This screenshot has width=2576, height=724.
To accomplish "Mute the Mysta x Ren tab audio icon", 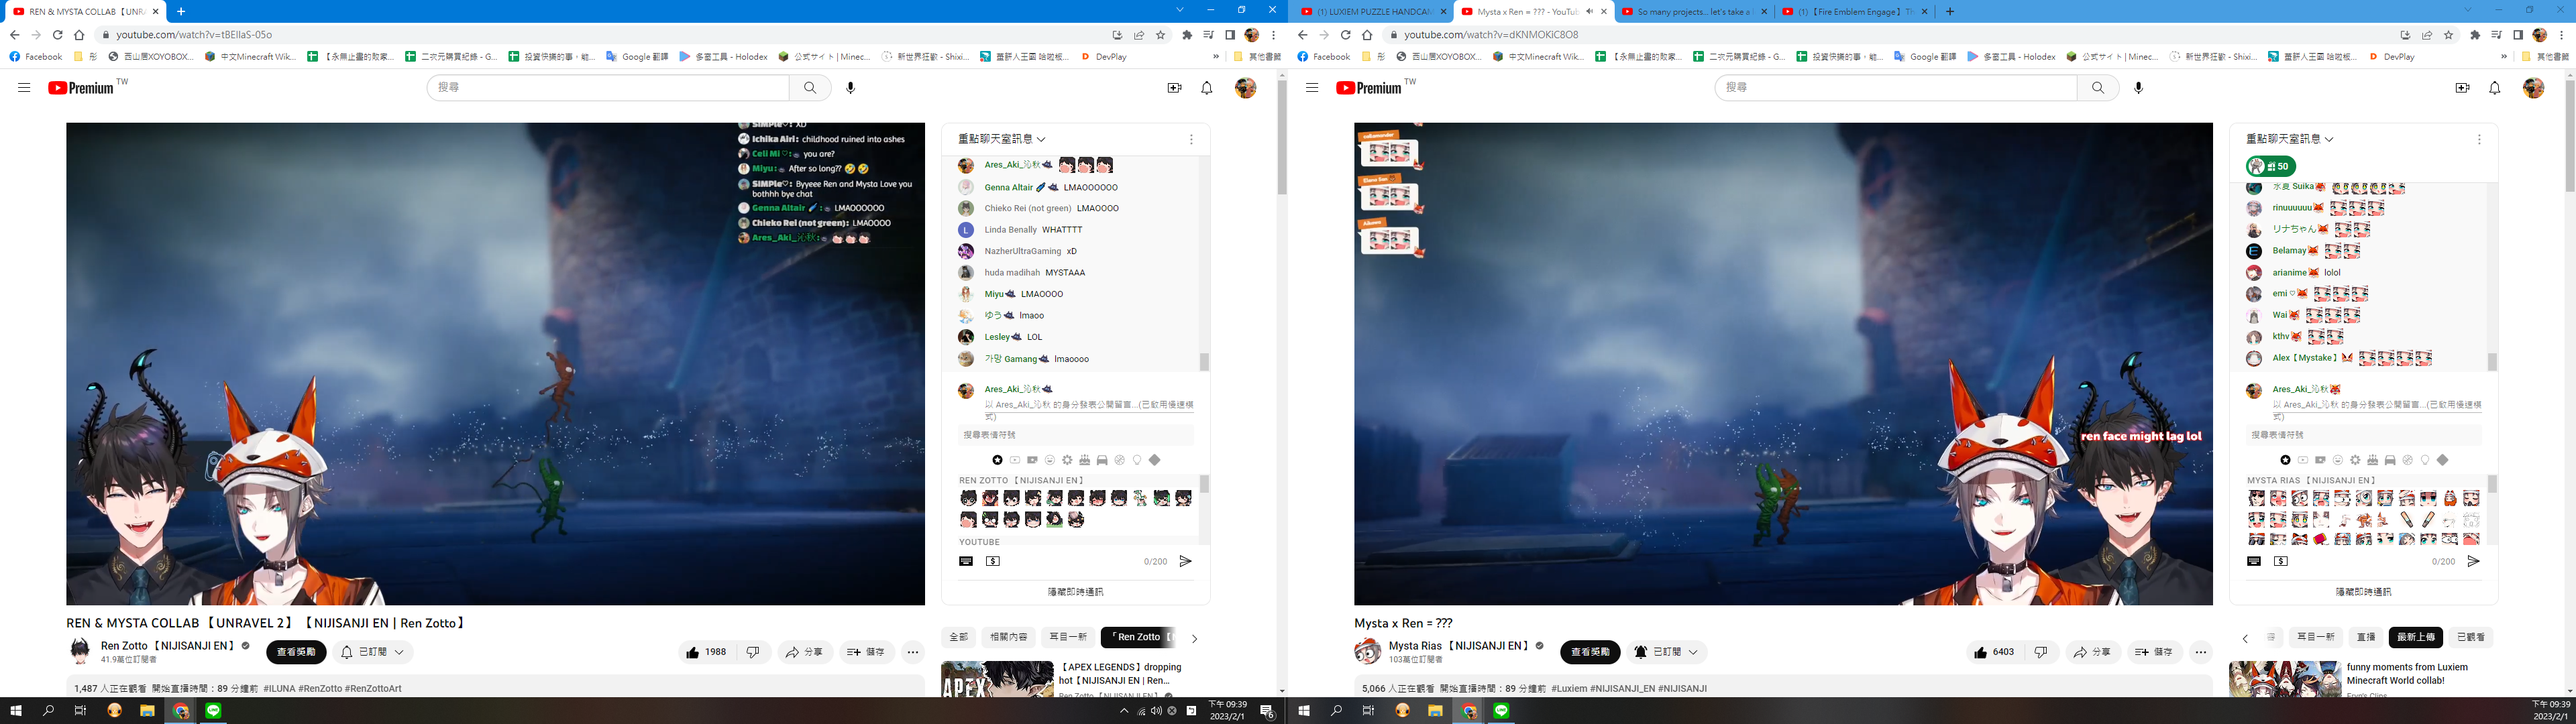I will pos(1589,11).
